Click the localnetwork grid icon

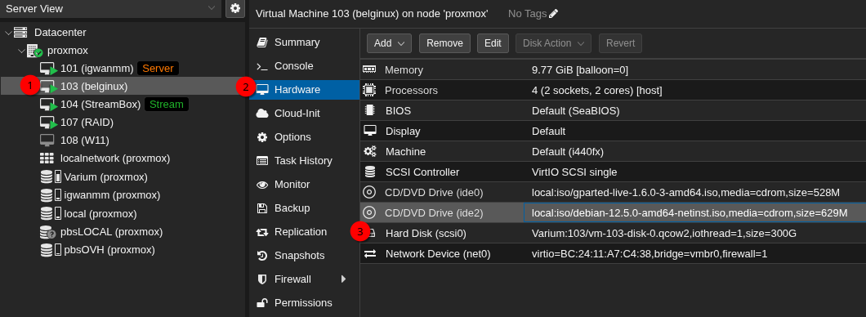coord(47,158)
